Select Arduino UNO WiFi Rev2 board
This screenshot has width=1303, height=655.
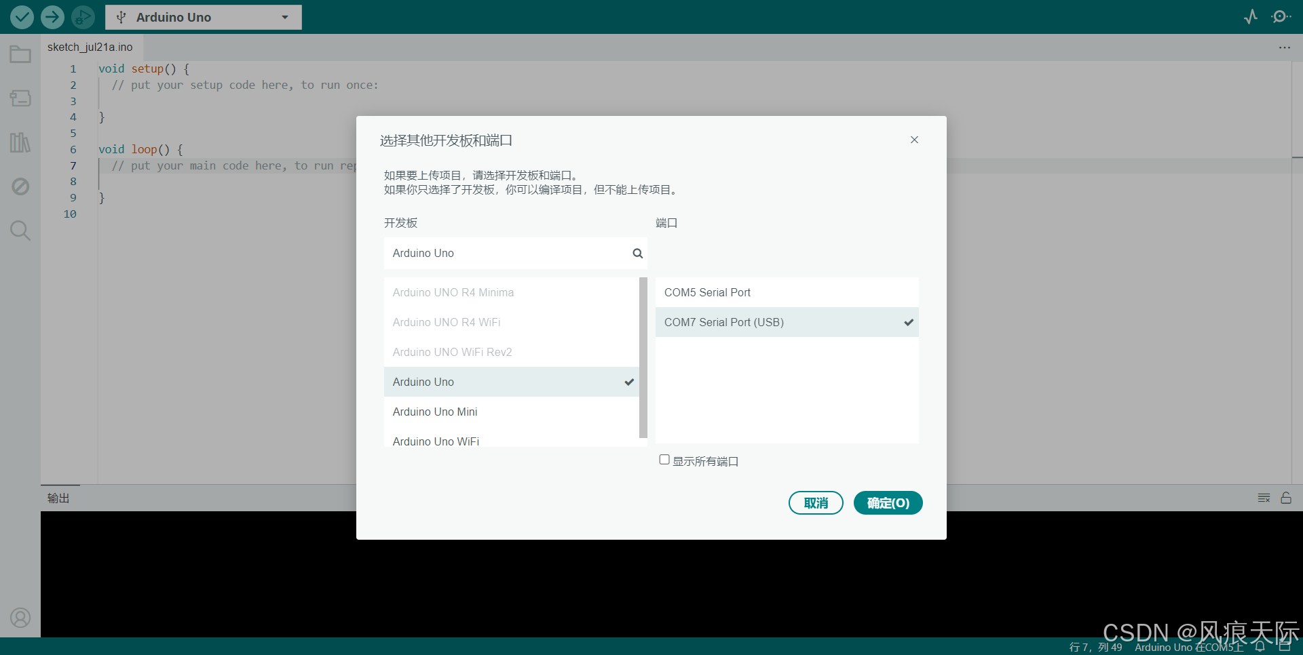(512, 352)
